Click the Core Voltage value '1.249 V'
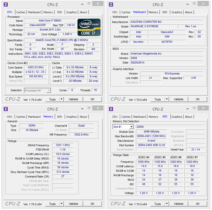 pos(67,34)
